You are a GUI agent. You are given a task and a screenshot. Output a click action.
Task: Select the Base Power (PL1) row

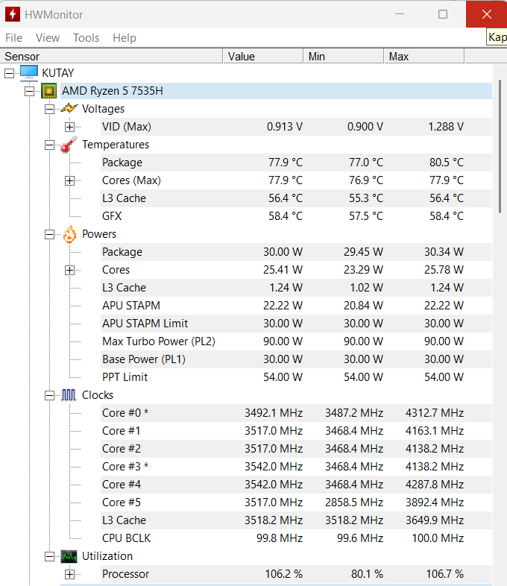(x=296, y=359)
